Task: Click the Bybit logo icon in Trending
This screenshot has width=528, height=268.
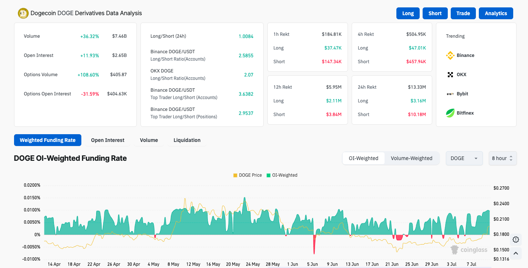Action: coord(450,94)
